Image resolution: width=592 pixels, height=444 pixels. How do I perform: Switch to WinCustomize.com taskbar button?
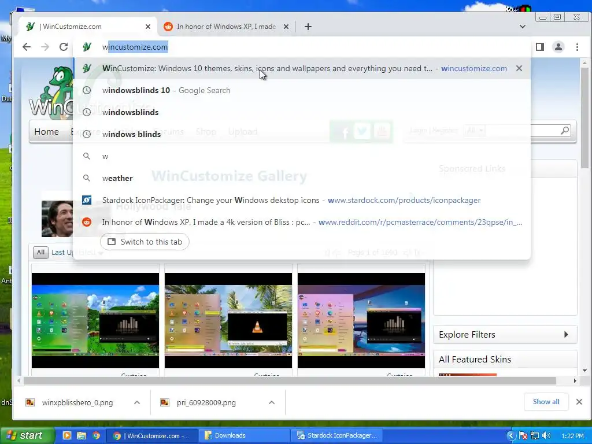(x=152, y=436)
